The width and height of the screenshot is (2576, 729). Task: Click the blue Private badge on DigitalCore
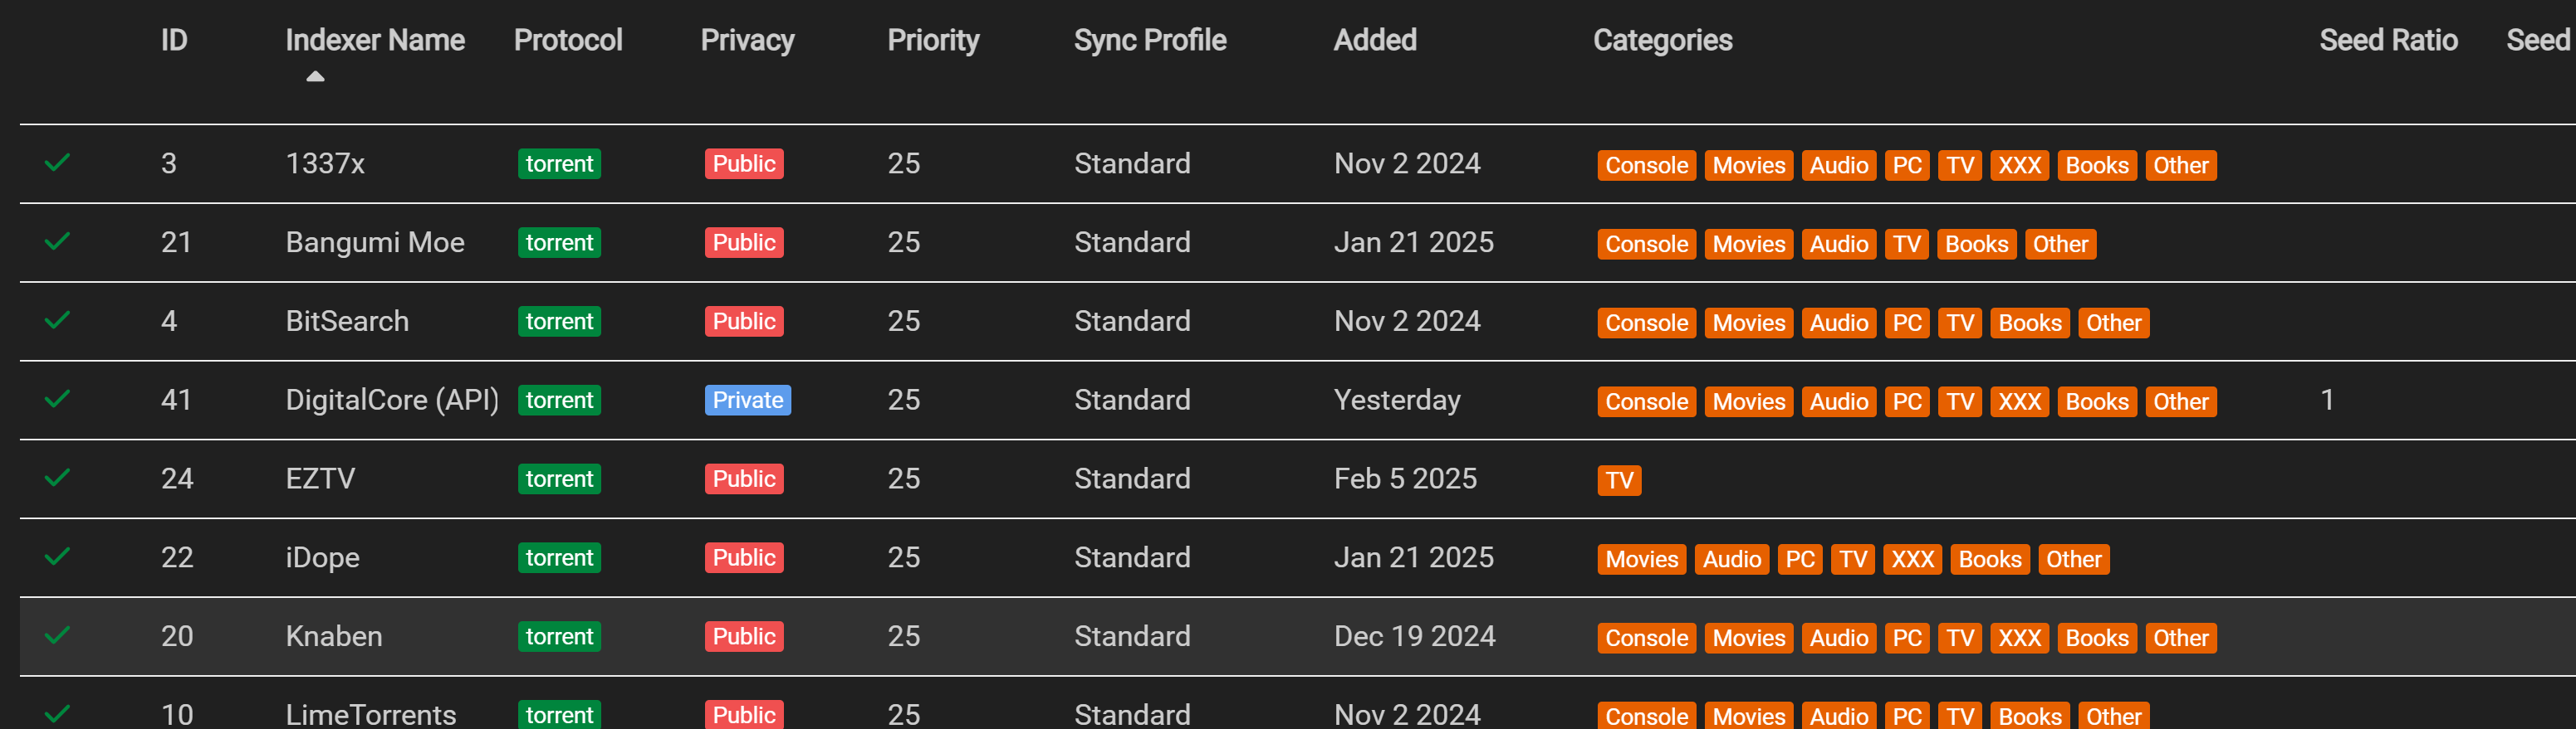pyautogui.click(x=747, y=401)
